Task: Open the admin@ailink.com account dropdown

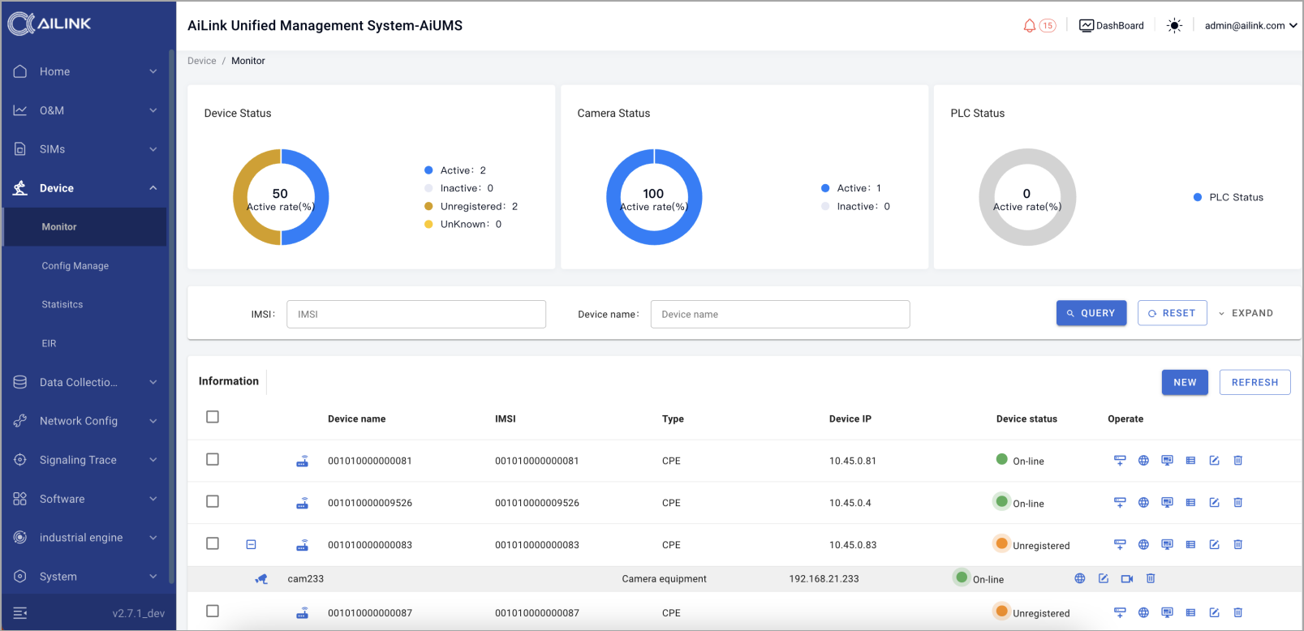Action: coord(1250,26)
